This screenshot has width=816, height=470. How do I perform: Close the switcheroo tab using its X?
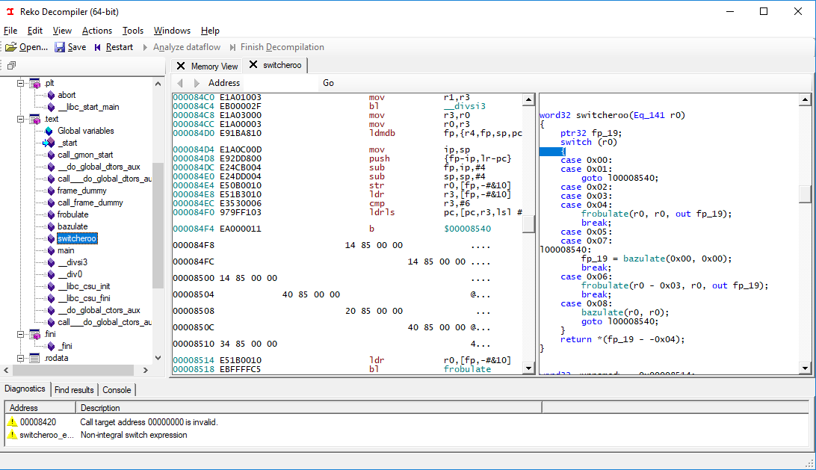pos(253,65)
